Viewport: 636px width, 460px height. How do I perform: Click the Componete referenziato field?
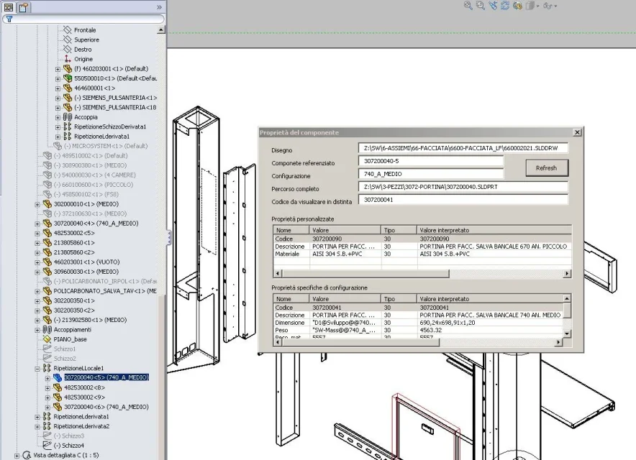[x=431, y=161]
